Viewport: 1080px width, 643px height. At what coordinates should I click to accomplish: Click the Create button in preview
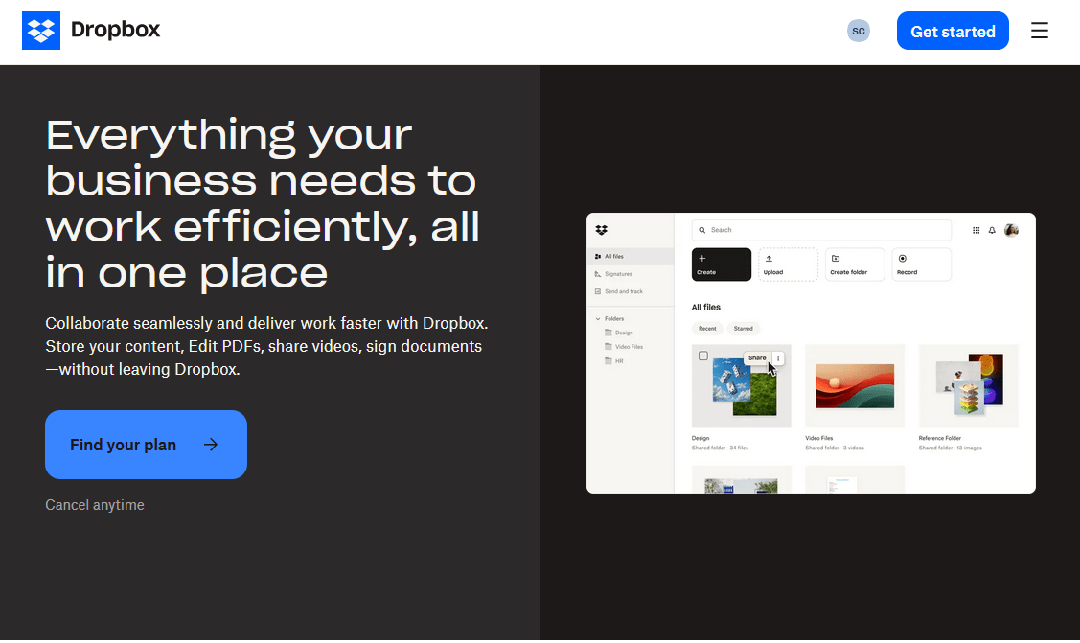(722, 264)
